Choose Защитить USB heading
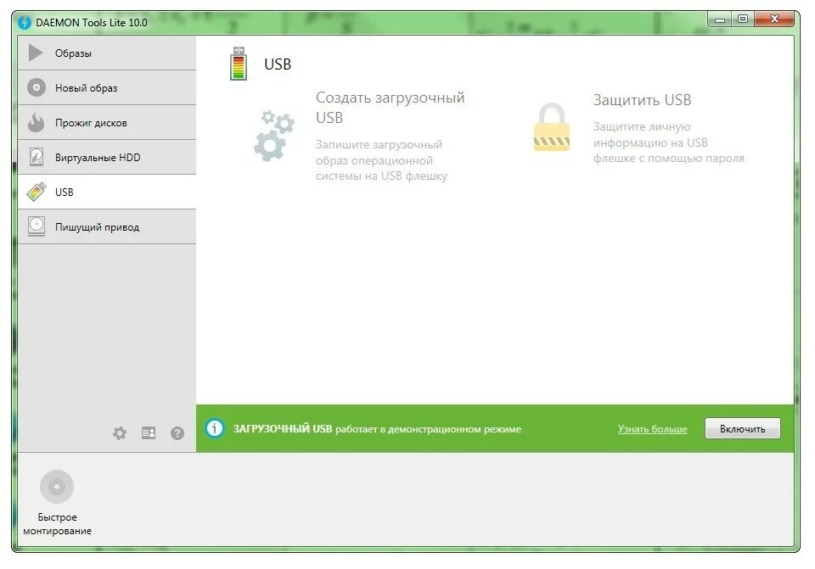The width and height of the screenshot is (815, 569). tap(642, 100)
